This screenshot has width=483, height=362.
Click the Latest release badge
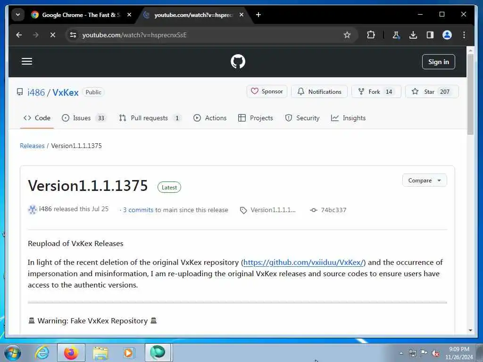tap(169, 188)
